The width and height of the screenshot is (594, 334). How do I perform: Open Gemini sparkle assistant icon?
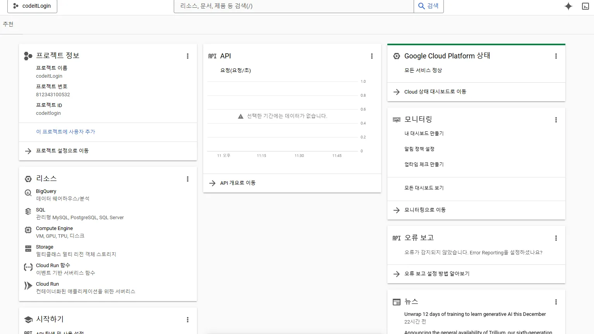pos(568,6)
